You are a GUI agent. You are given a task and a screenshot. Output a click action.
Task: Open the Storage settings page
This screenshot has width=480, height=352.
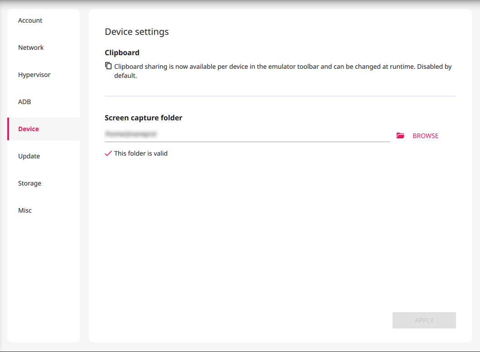coord(29,183)
